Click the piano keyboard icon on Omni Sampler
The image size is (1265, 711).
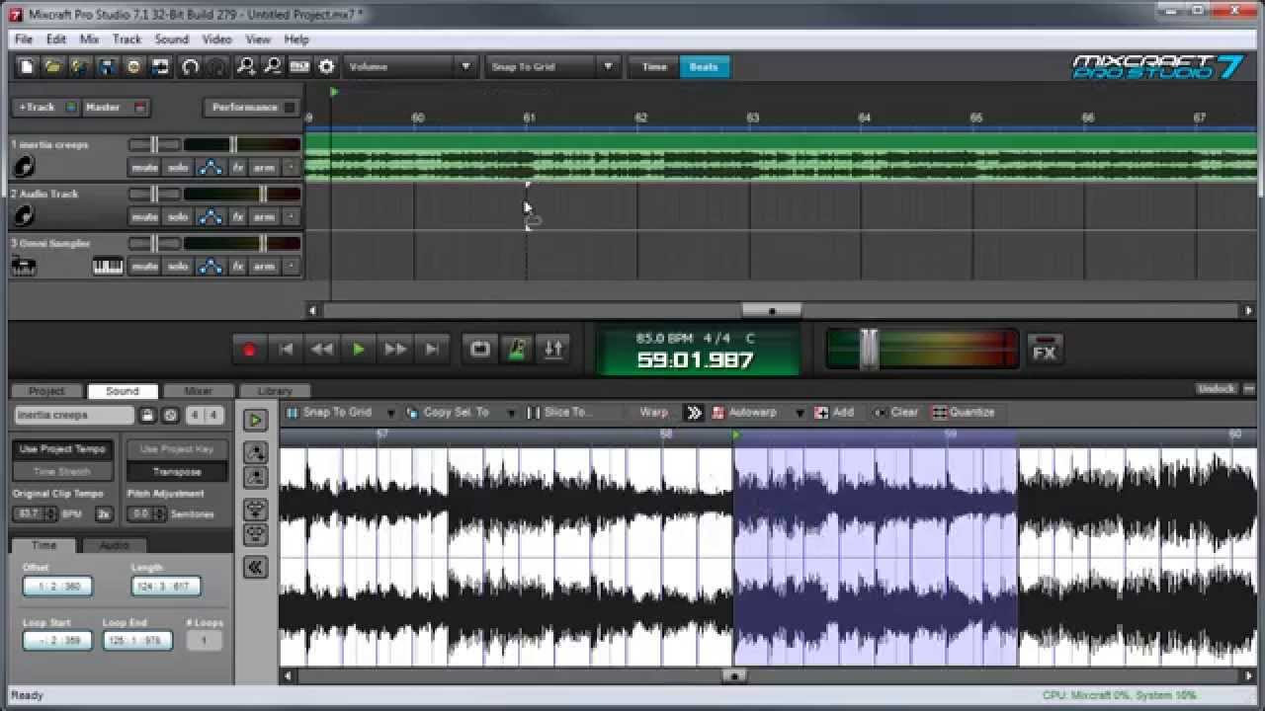[108, 267]
